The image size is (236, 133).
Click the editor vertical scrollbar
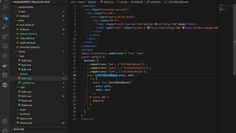(235, 39)
